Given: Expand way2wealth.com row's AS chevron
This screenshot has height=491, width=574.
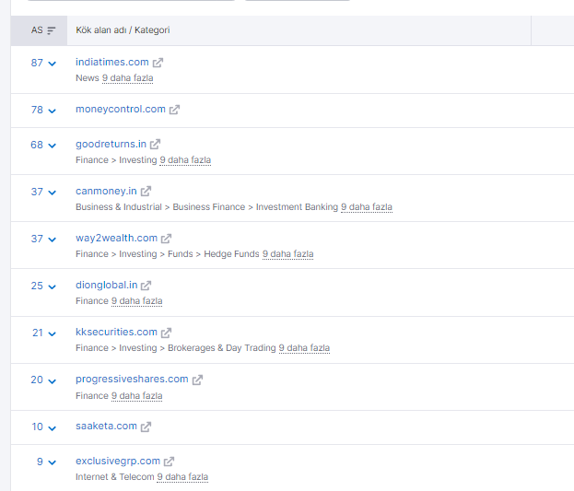Looking at the screenshot, I should (x=52, y=240).
